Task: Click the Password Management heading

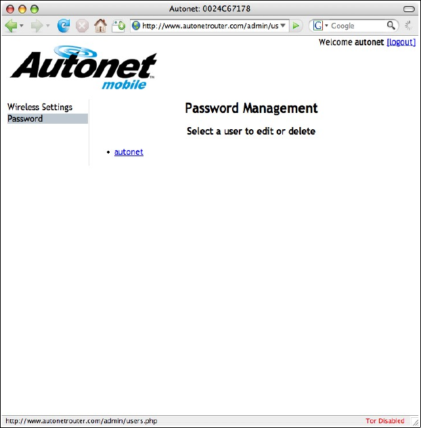Action: point(251,108)
